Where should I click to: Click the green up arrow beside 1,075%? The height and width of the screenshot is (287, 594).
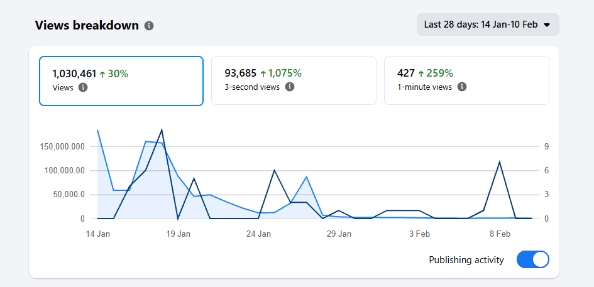[x=263, y=73]
